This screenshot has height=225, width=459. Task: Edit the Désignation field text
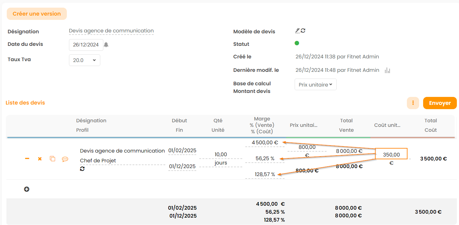pos(111,31)
